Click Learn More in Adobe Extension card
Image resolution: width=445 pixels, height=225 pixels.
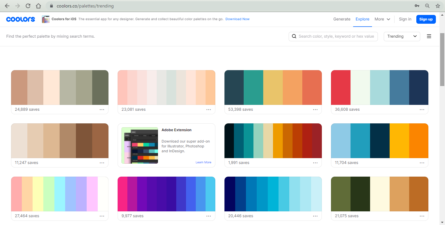[203, 162]
